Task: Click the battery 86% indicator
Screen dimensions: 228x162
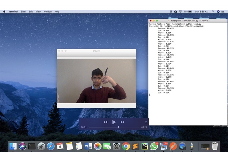Action: tap(188, 11)
